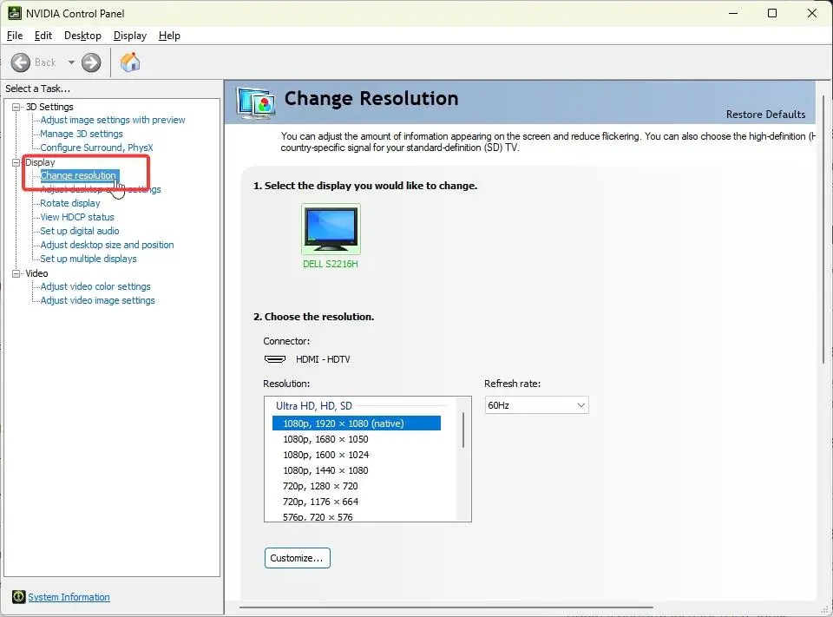Collapse the Video tree node
This screenshot has width=833, height=617.
click(16, 273)
